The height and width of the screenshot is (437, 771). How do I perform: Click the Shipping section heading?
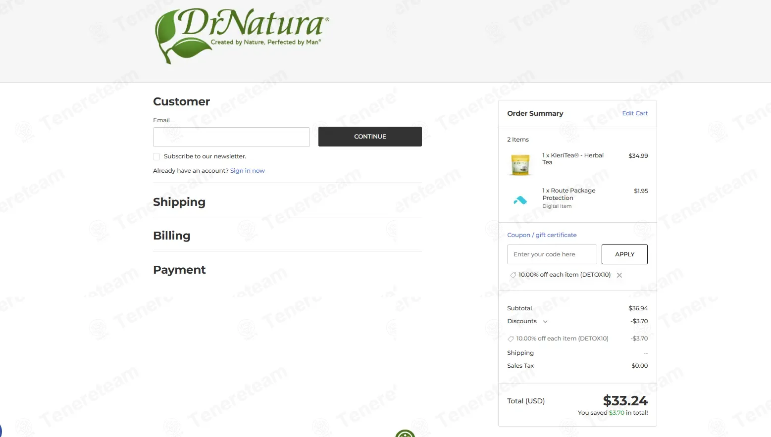[x=179, y=202]
